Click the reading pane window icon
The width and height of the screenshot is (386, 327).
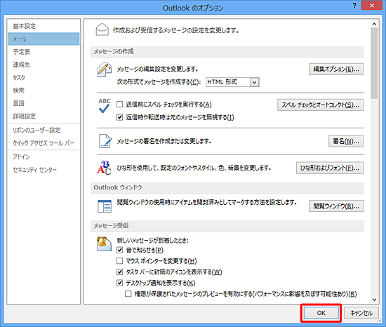click(x=105, y=206)
